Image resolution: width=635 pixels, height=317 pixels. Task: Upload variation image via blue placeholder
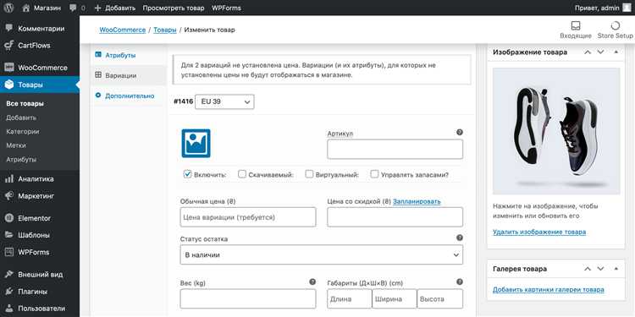tap(196, 143)
